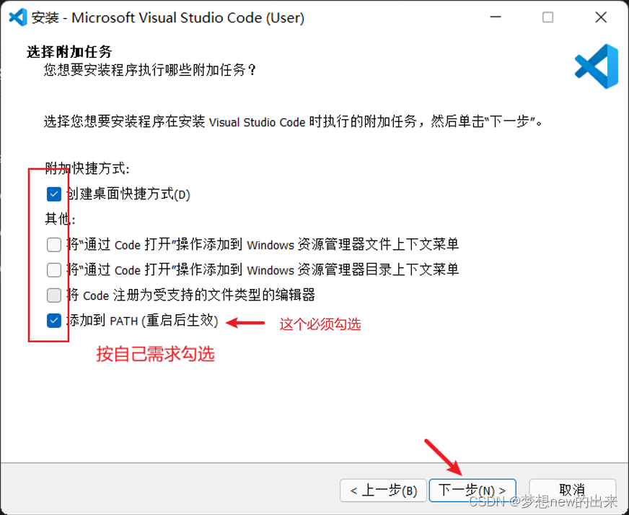This screenshot has height=515, width=629.
Task: Proceed to next step via highlighted button
Action: pos(472,490)
